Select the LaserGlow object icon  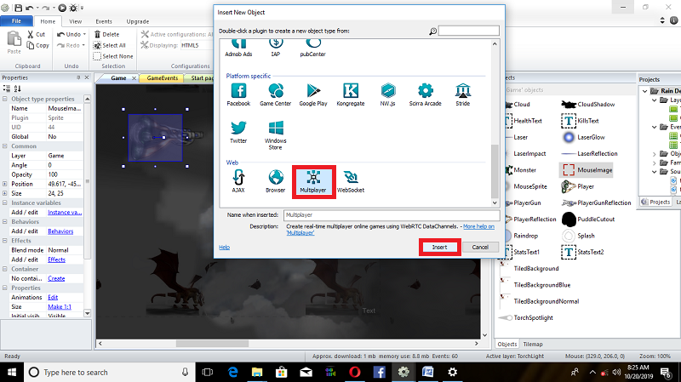[x=568, y=138]
